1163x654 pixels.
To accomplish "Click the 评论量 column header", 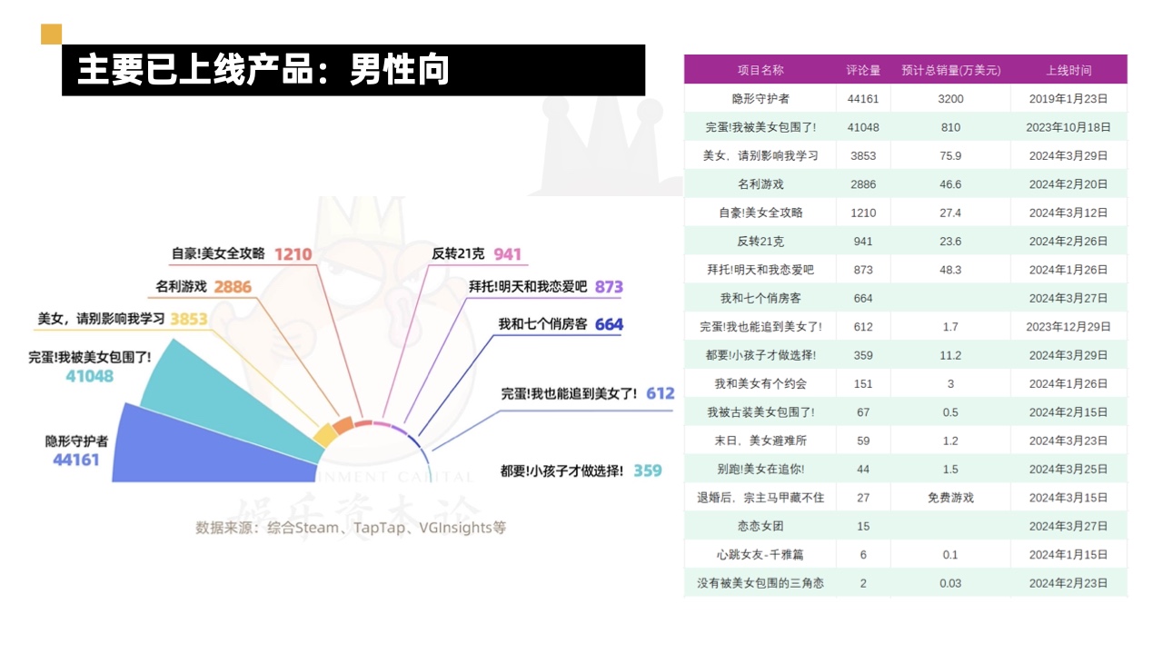I will coord(863,70).
